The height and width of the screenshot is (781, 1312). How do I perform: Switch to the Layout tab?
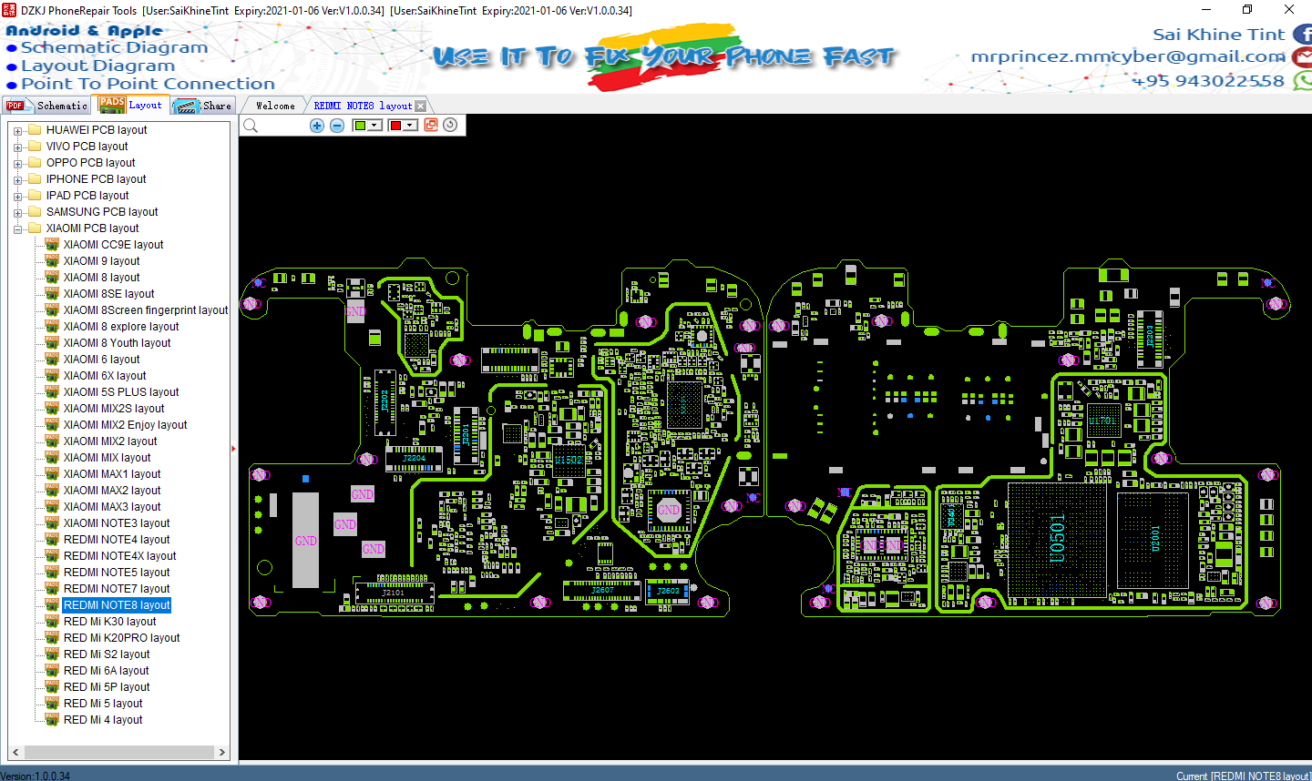(132, 105)
